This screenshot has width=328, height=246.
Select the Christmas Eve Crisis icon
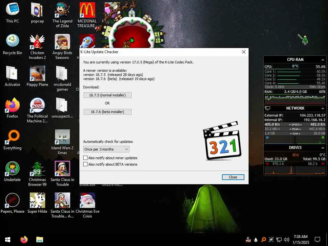87,206
